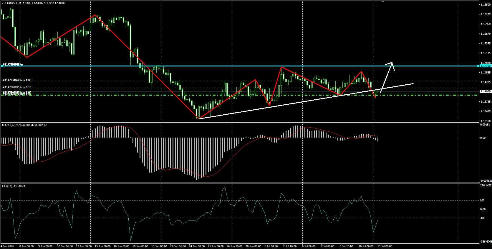Click price scale value 1.14285
492x249 pixels.
(x=486, y=82)
